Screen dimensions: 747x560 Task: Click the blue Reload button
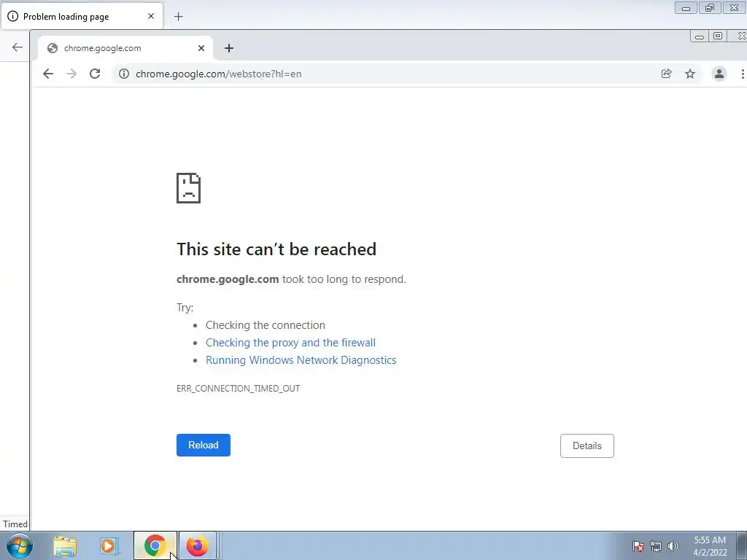pyautogui.click(x=204, y=445)
